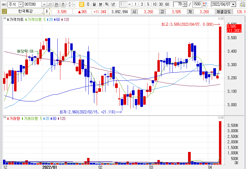
Task: Click the volume panel menu icon
Action: coord(5,118)
